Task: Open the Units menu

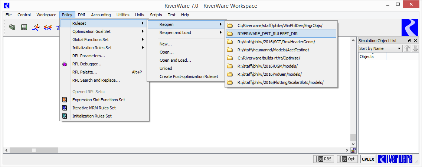Action: tap(140, 15)
